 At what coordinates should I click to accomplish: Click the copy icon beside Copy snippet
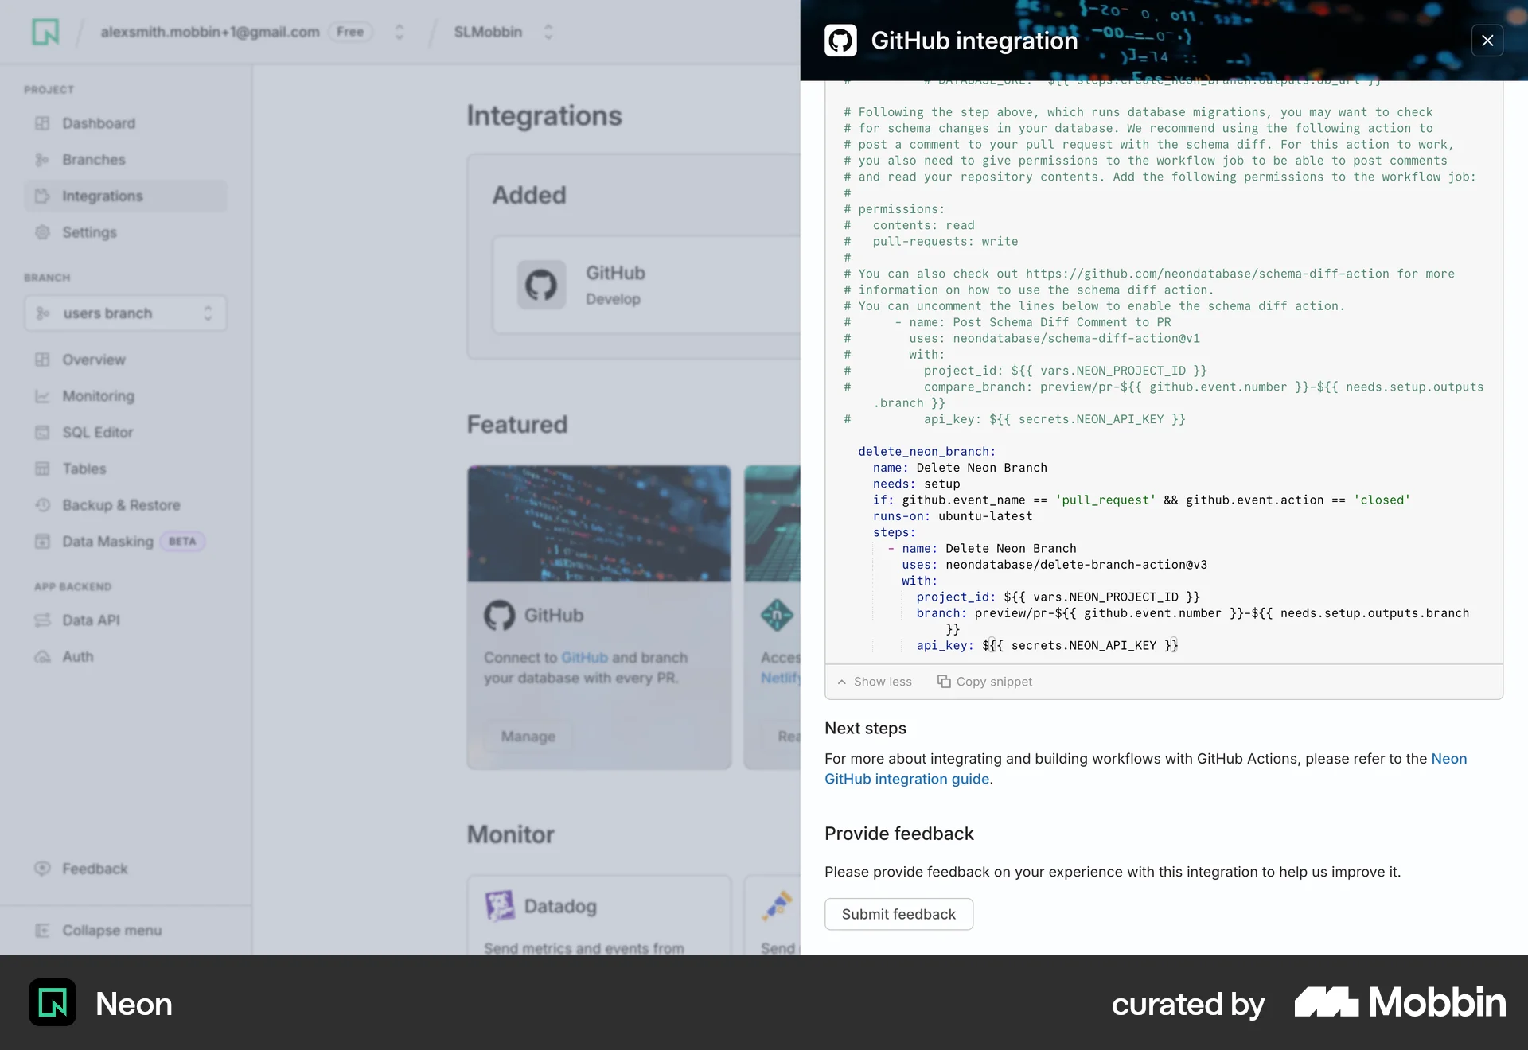point(944,682)
